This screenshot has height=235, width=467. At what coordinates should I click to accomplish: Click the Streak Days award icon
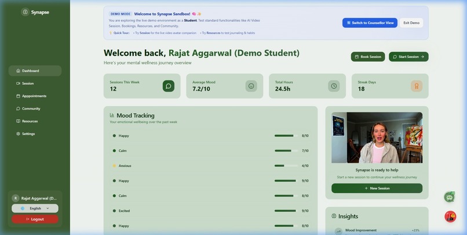click(417, 86)
